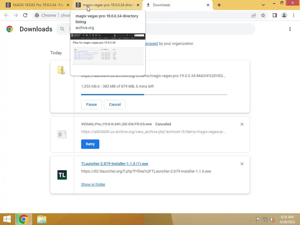This screenshot has width=300, height=225.
Task: Click the Downloads page title
Action: click(x=36, y=29)
